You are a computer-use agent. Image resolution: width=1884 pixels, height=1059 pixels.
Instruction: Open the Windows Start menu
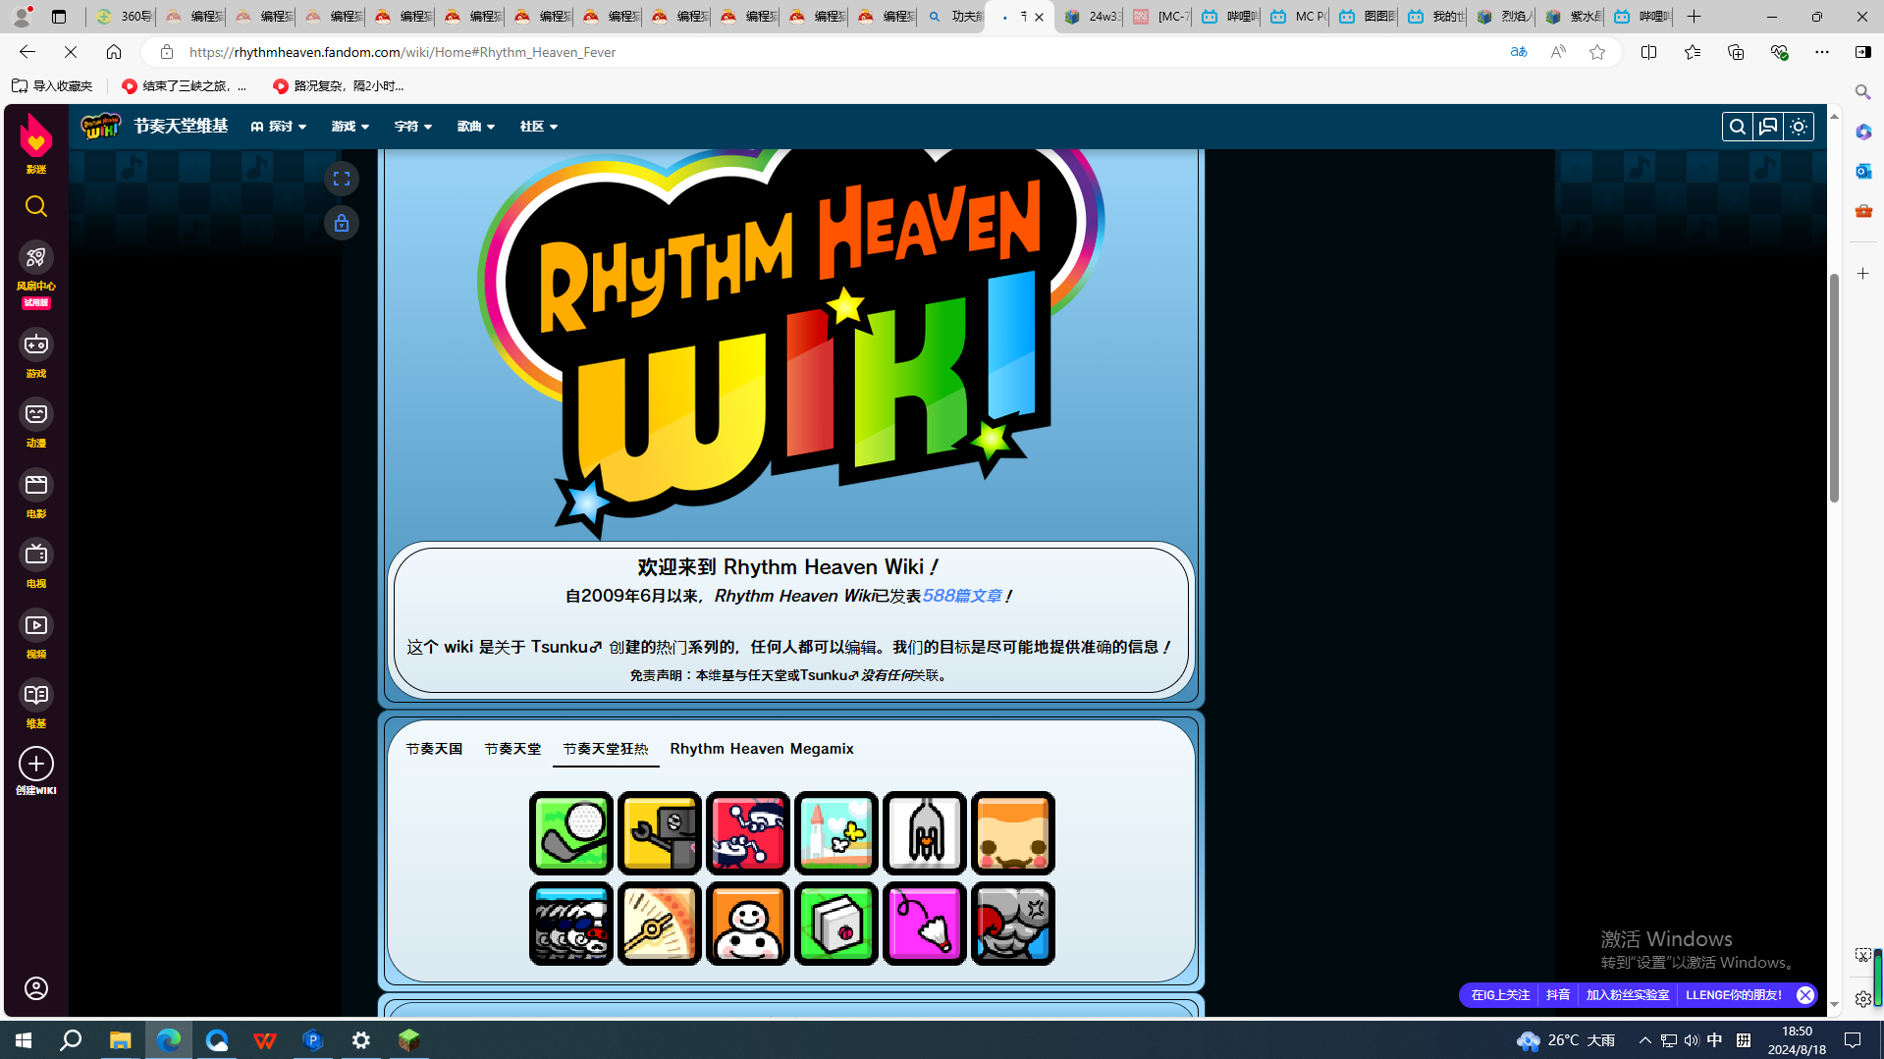pos(24,1040)
